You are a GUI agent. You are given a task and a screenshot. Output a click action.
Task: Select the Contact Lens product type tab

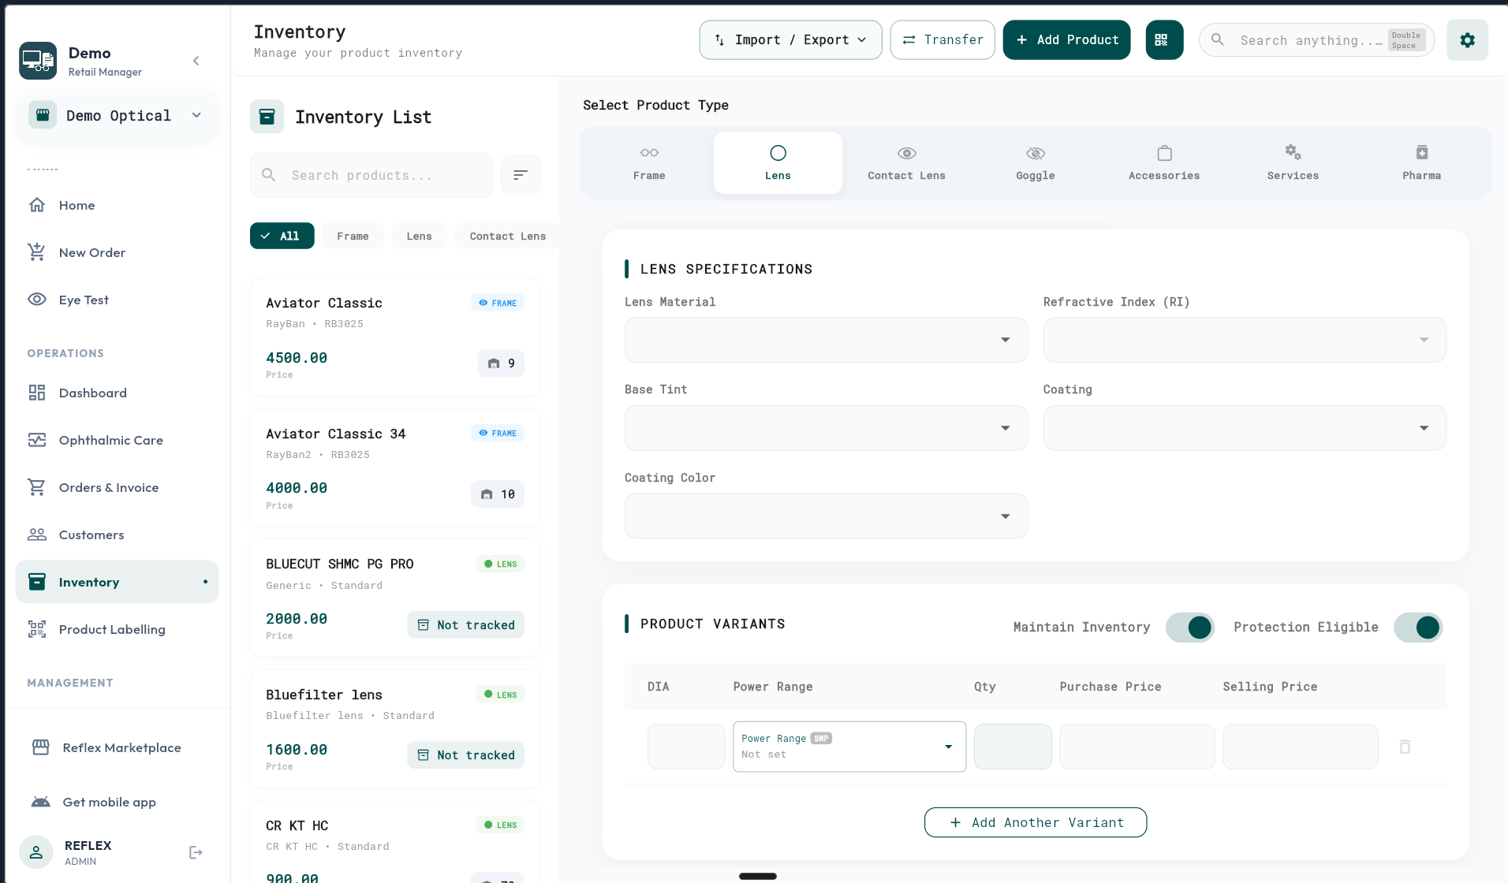point(906,162)
